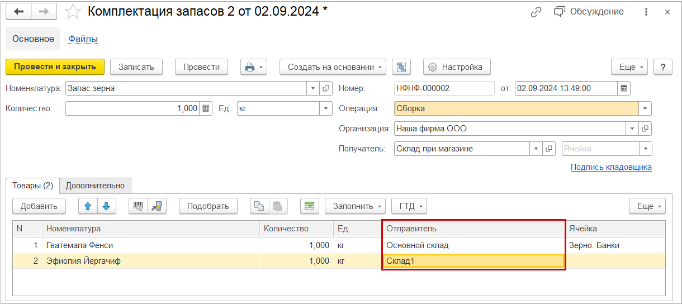The height and width of the screenshot is (304, 682).
Task: Open document structure report icon
Action: tap(401, 67)
